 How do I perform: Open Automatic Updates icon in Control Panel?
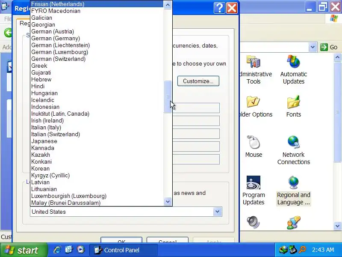point(294,62)
